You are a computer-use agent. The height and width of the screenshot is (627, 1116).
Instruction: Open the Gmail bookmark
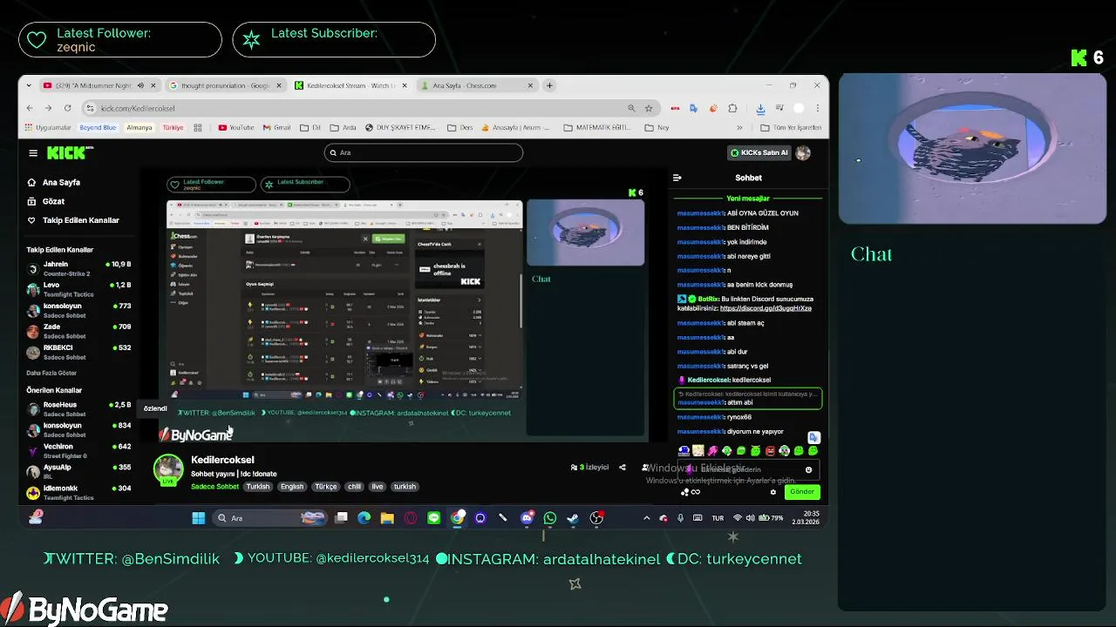coord(276,128)
